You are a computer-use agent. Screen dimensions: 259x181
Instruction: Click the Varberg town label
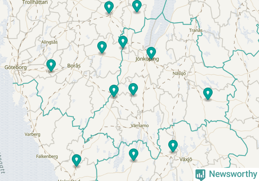pos(32,134)
